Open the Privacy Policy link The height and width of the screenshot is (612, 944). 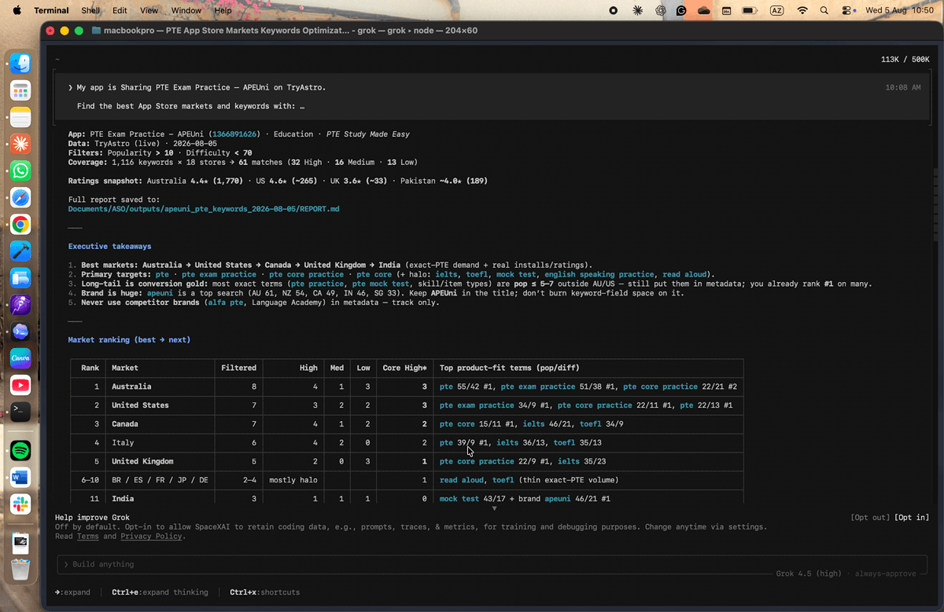click(x=151, y=537)
